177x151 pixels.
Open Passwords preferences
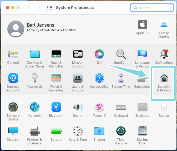click(x=35, y=78)
